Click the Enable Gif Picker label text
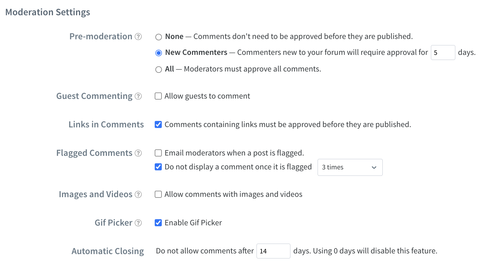This screenshot has height=269, width=494. pyautogui.click(x=193, y=223)
